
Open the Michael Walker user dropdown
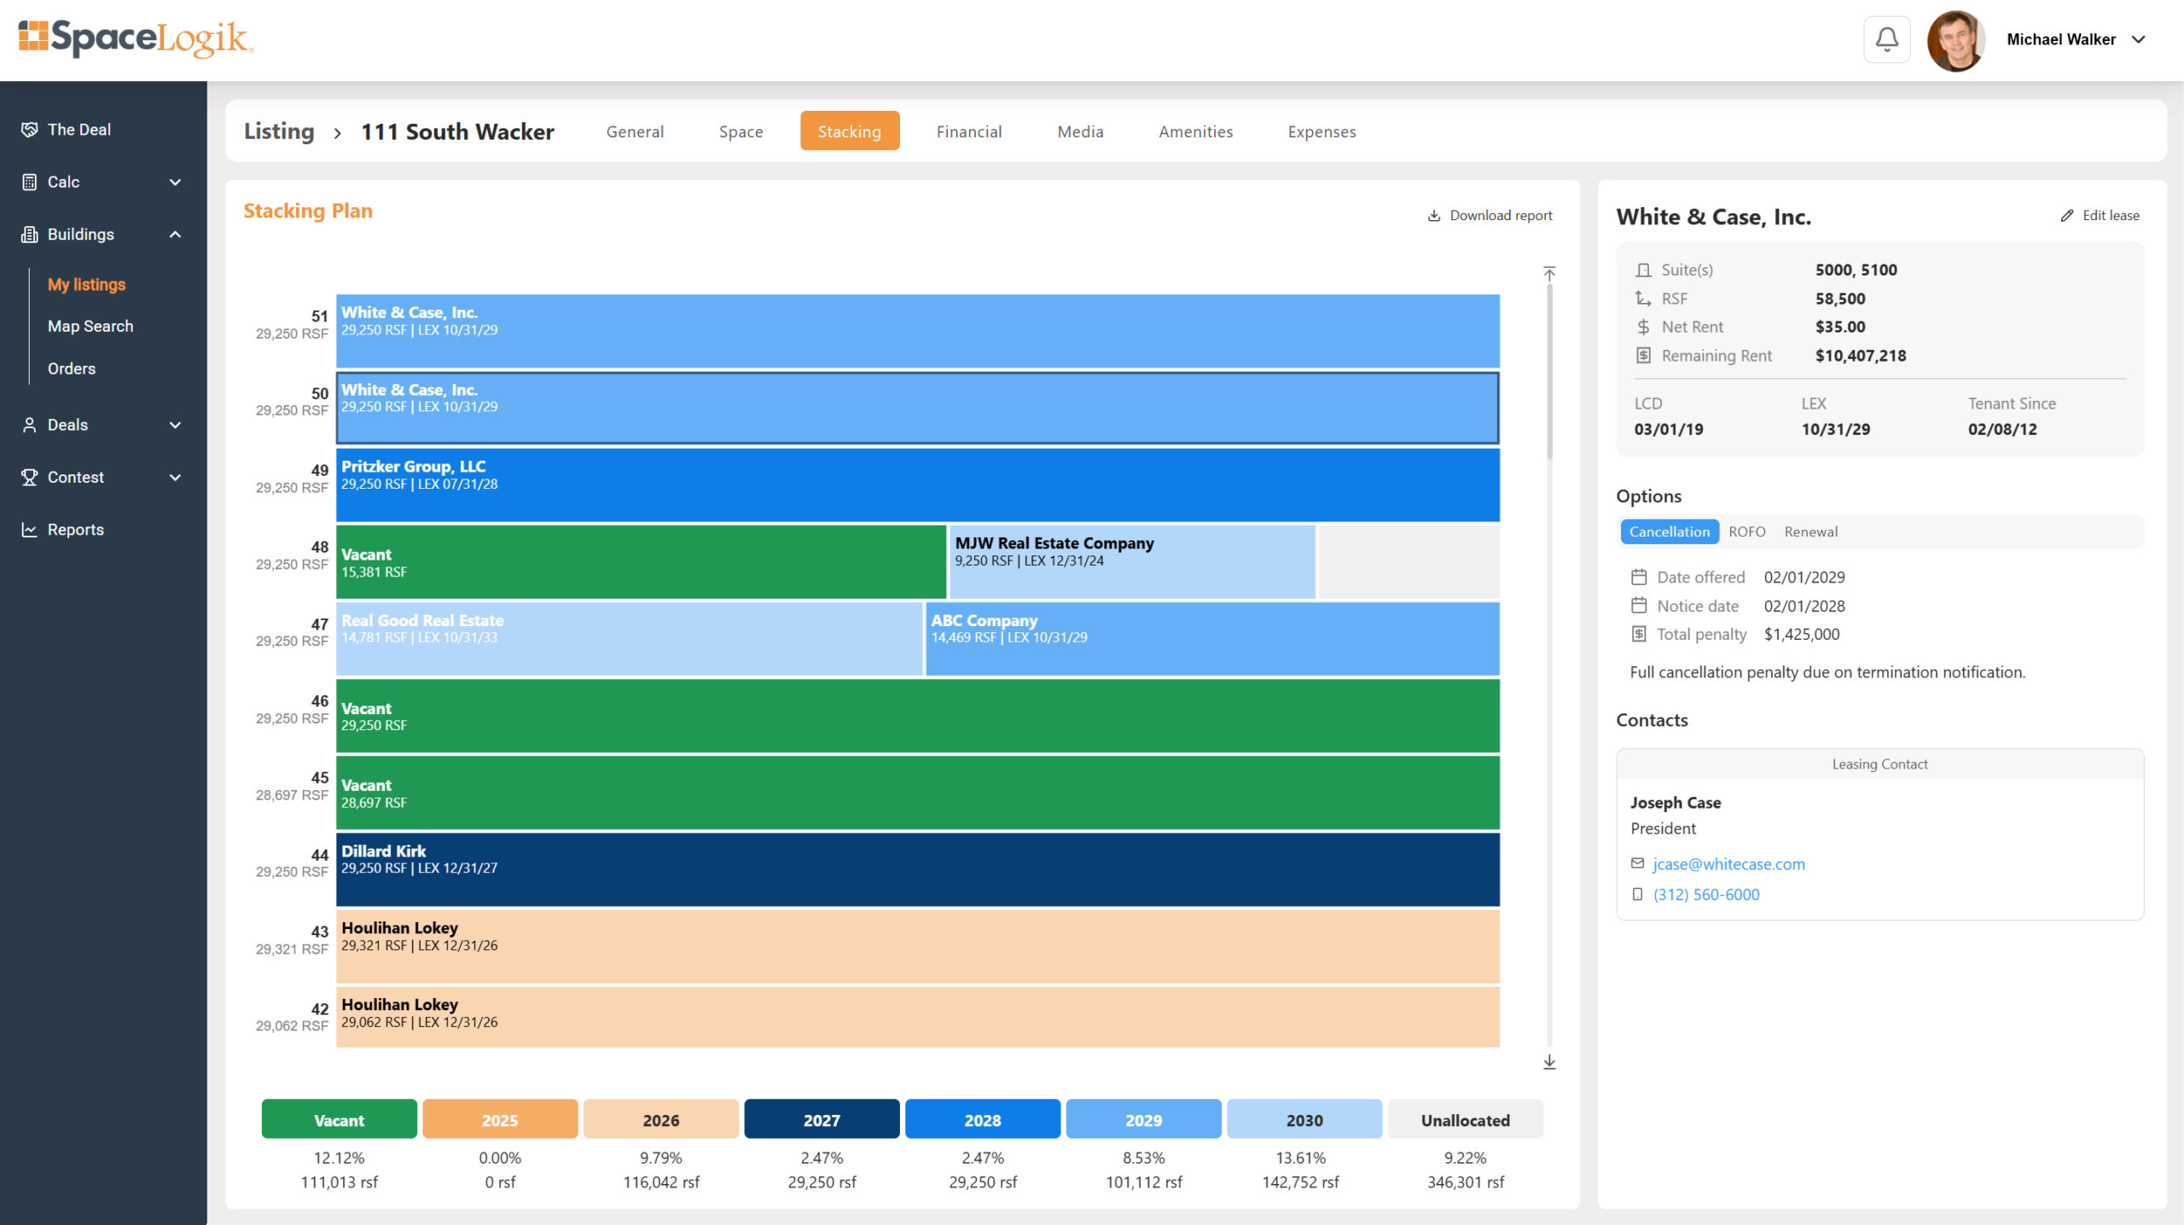[2138, 39]
